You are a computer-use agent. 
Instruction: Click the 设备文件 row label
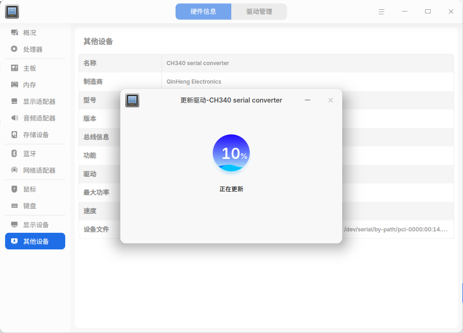[x=96, y=230]
